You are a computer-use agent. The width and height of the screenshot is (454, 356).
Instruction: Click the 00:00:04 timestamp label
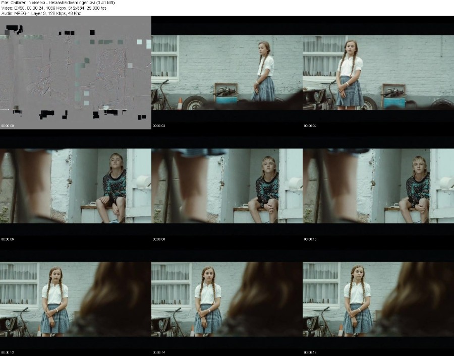[310, 126]
